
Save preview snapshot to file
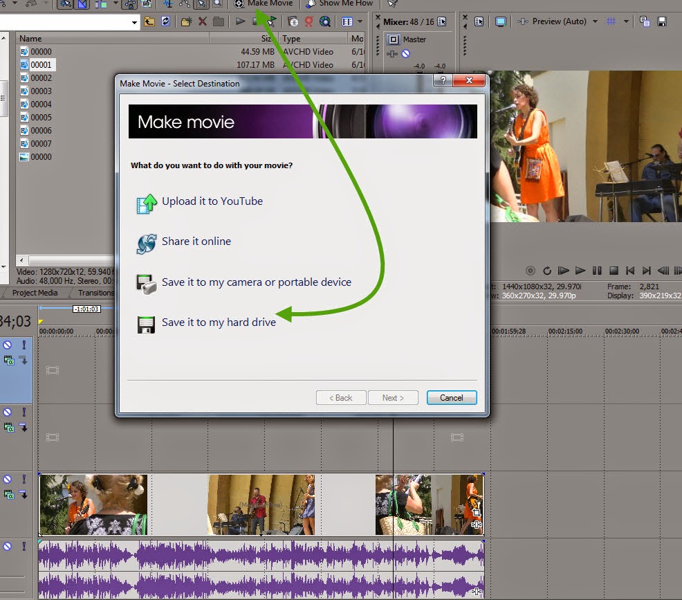[x=662, y=21]
